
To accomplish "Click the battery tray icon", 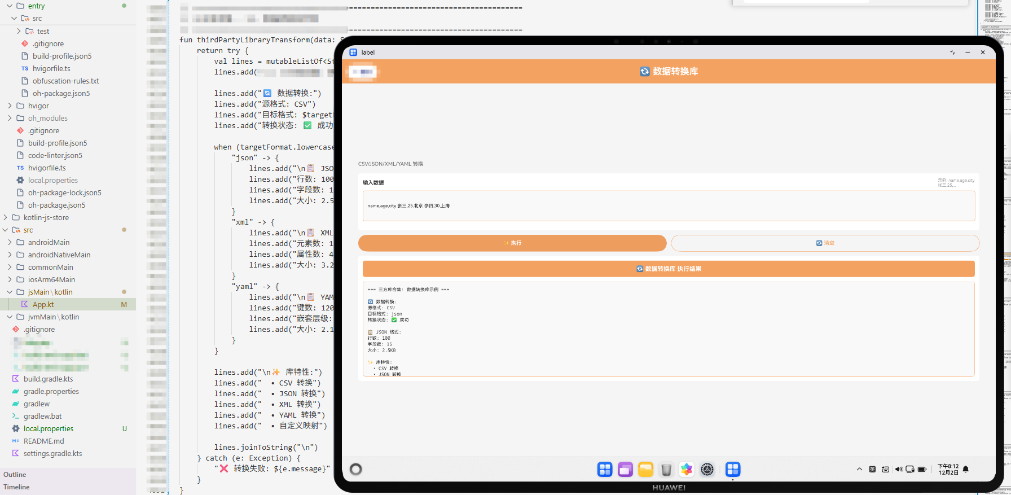I will (x=922, y=469).
